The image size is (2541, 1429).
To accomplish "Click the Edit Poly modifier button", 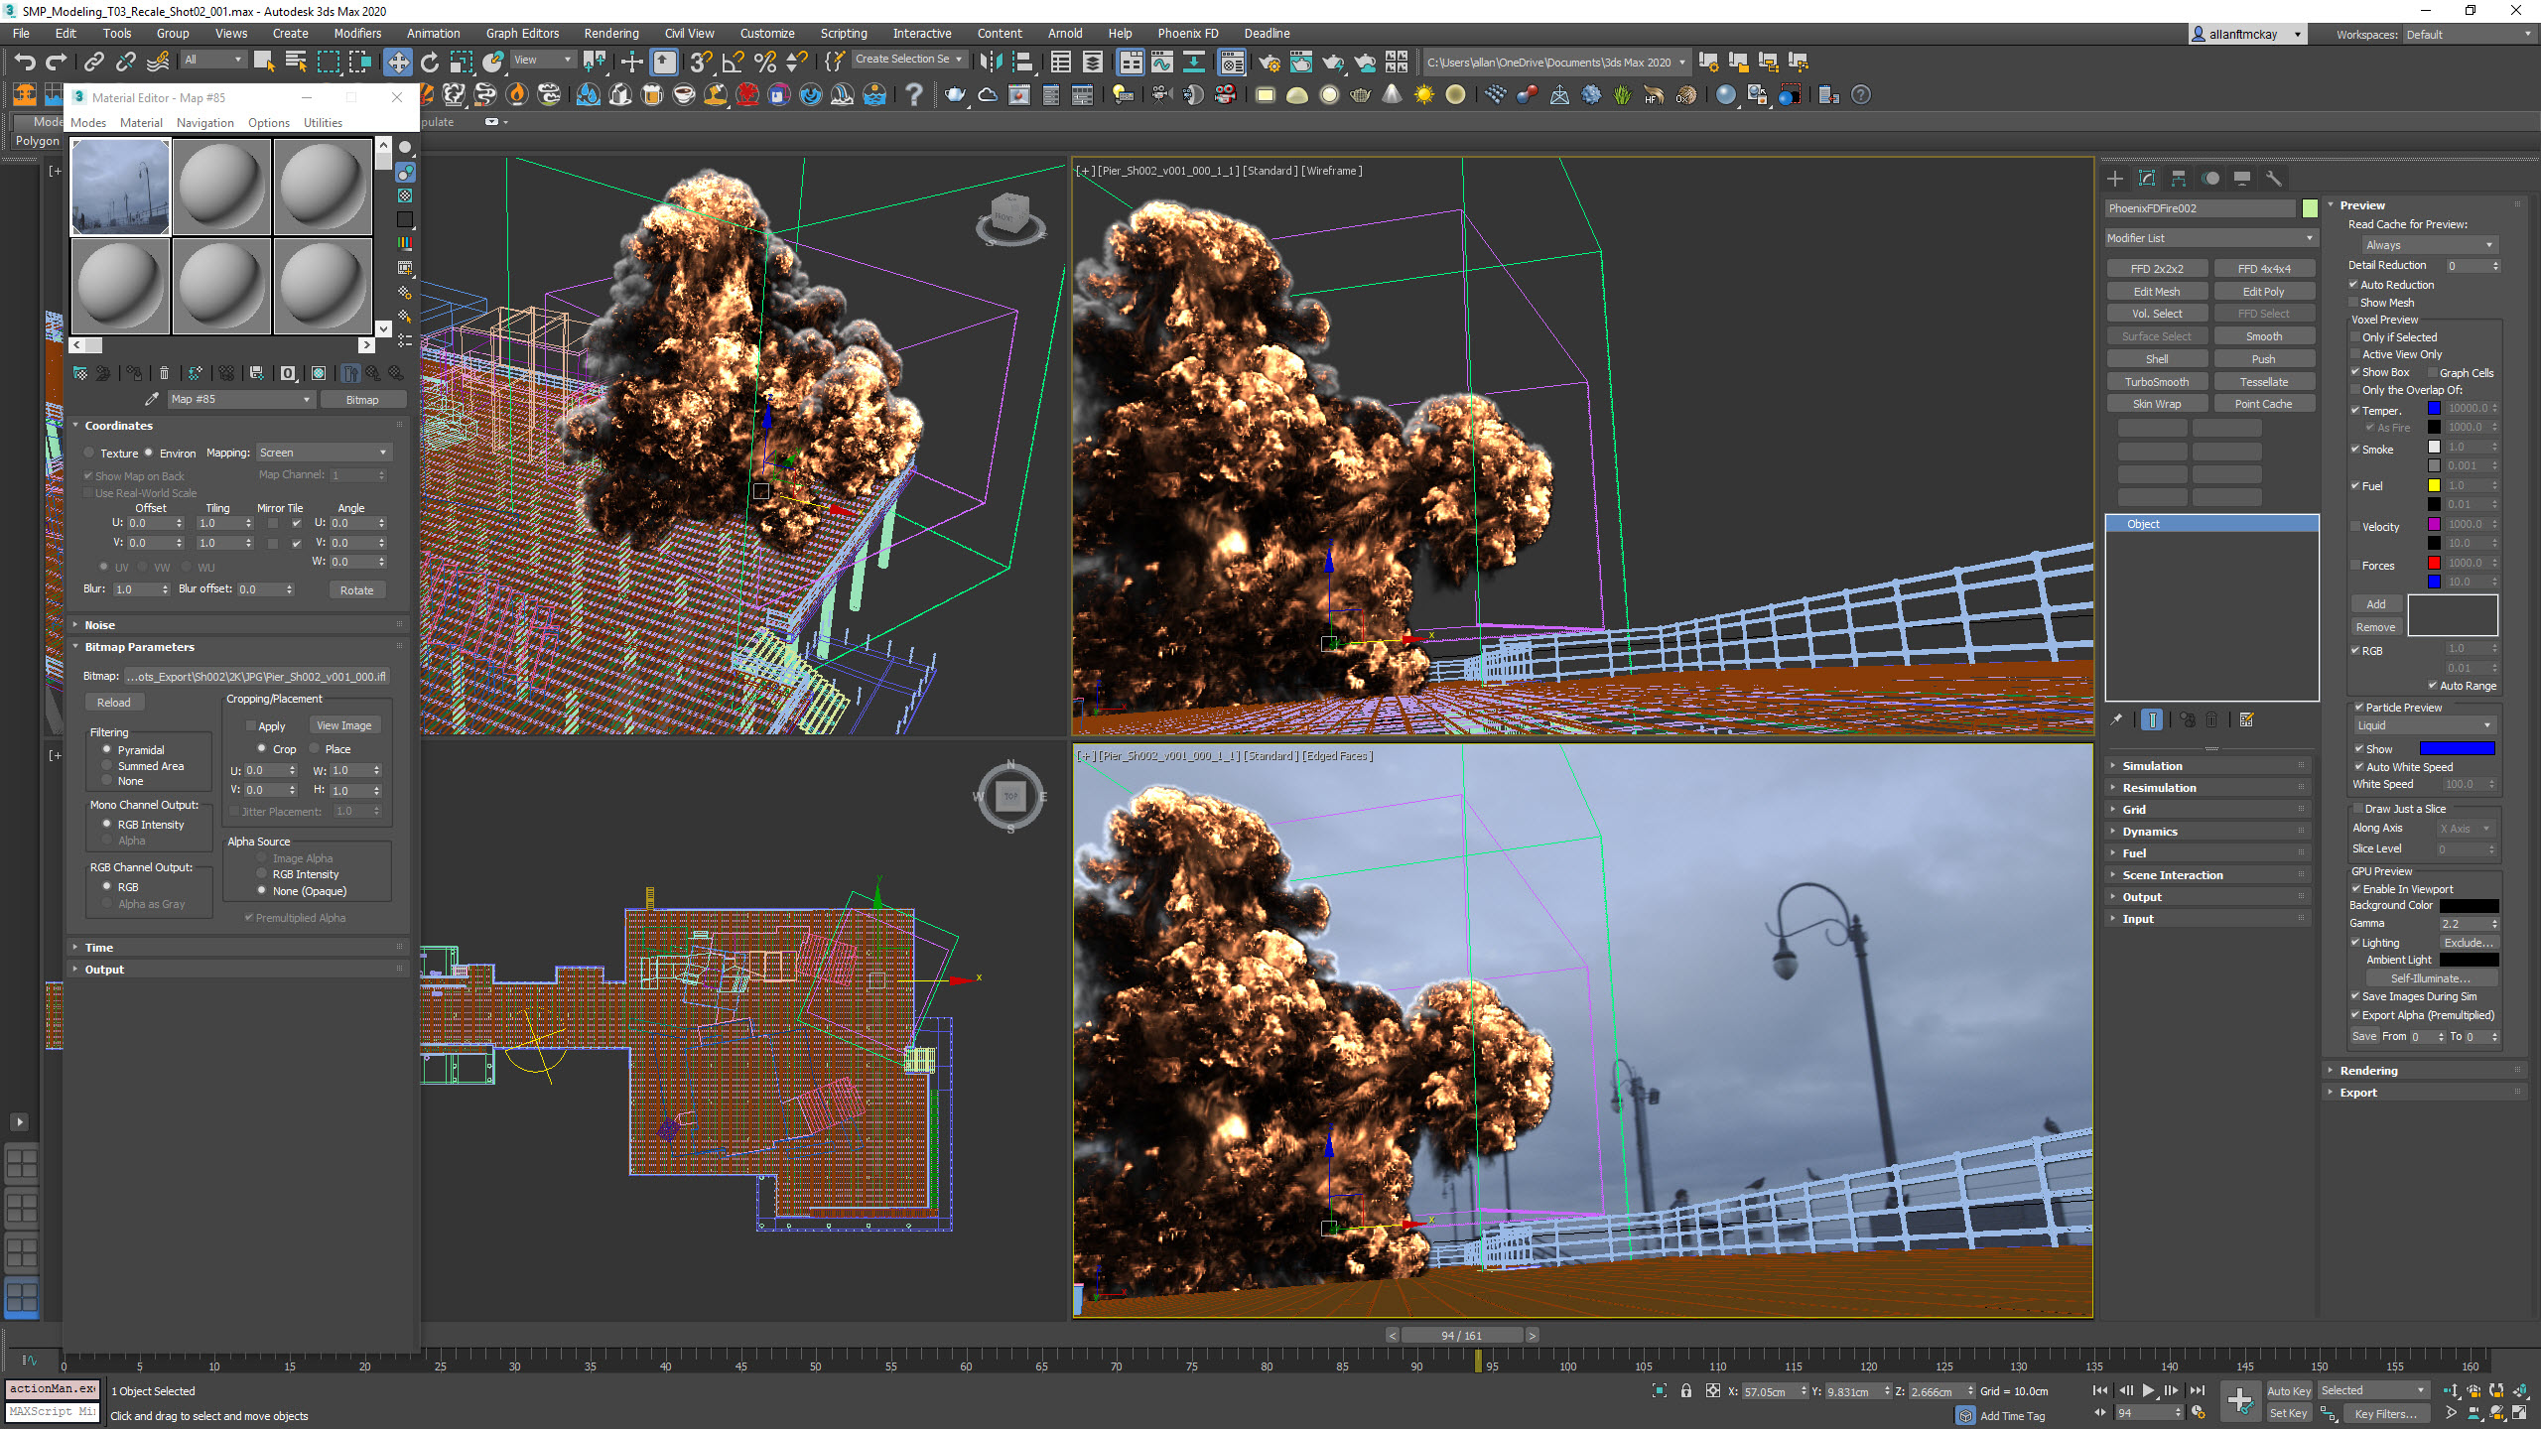I will [2263, 292].
